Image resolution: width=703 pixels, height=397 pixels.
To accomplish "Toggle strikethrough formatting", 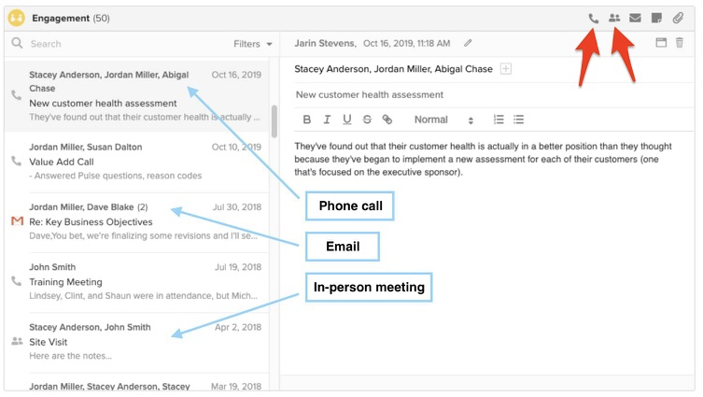I will [367, 120].
